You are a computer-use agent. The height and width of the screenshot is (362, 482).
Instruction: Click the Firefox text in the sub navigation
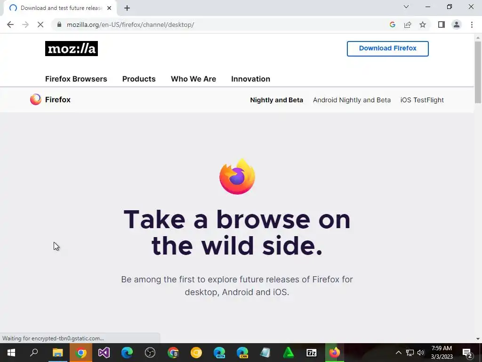tap(58, 99)
